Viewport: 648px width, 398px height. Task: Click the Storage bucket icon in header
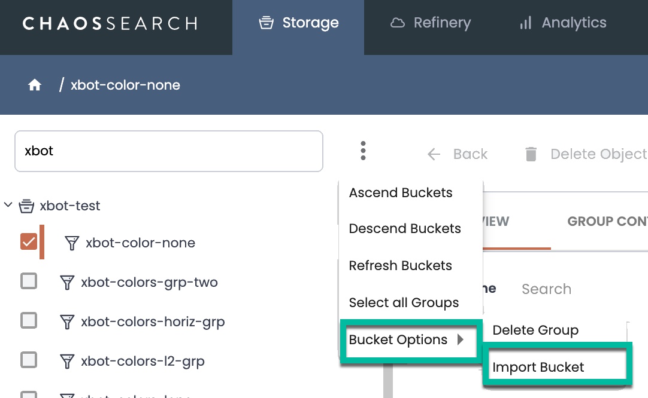(266, 23)
